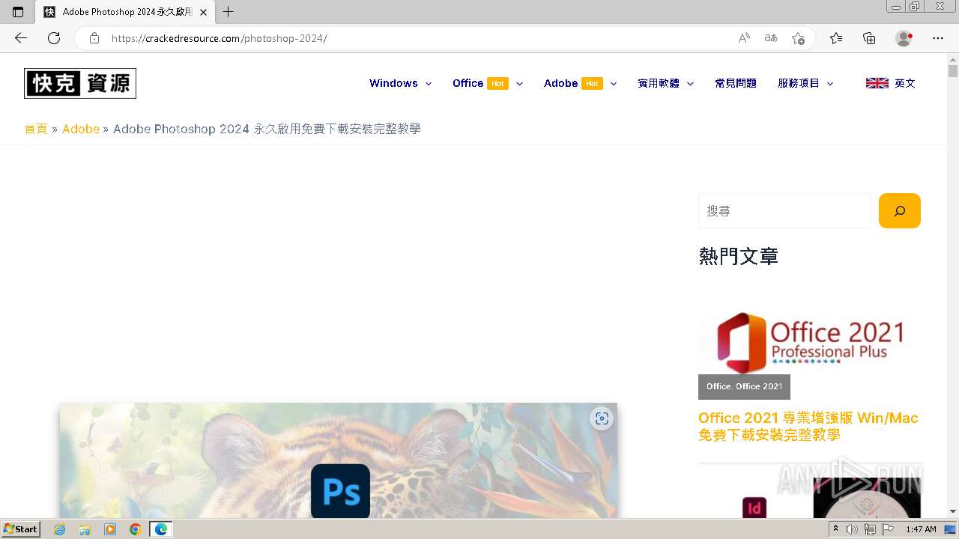This screenshot has height=539, width=959.
Task: Submit search with yellow magnifier button
Action: (900, 211)
